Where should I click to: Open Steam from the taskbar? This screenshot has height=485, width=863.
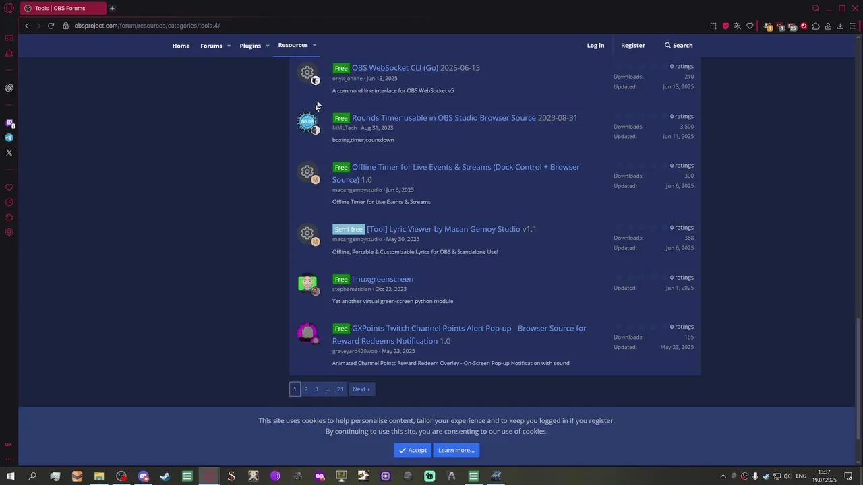click(x=165, y=476)
